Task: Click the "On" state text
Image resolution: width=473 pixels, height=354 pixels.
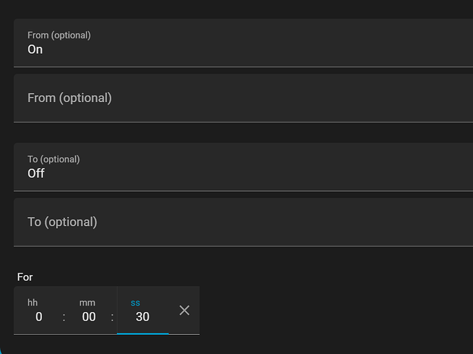Action: point(35,50)
